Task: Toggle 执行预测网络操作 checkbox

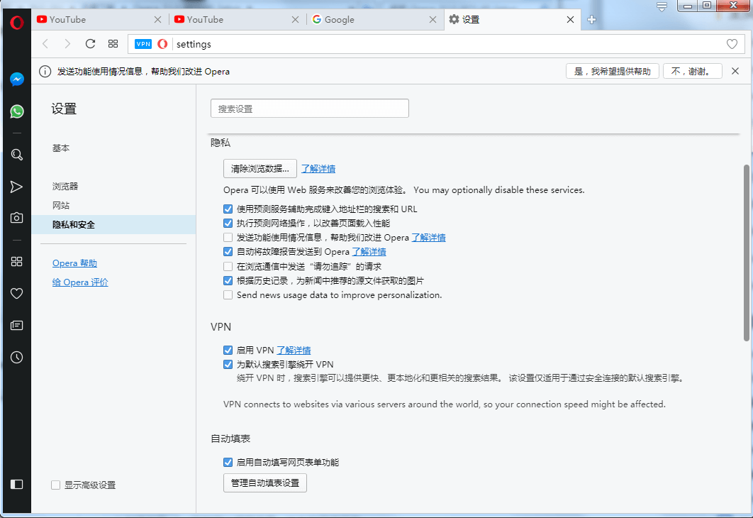Action: (x=228, y=223)
